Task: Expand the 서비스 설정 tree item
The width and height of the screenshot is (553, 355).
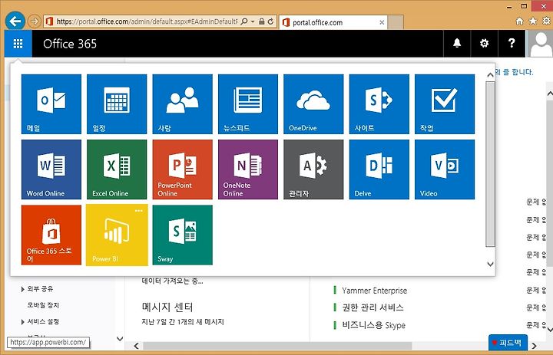Action: 22,322
